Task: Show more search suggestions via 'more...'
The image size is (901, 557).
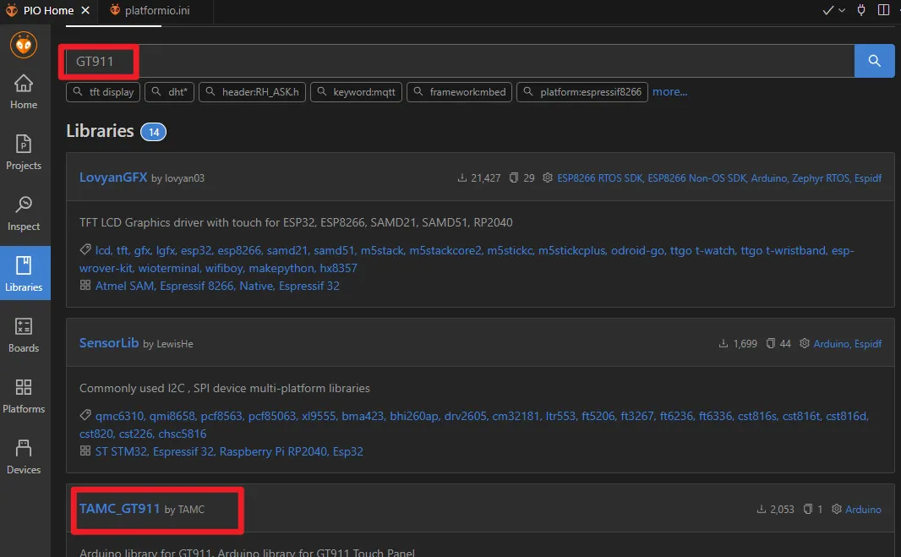Action: [x=670, y=92]
